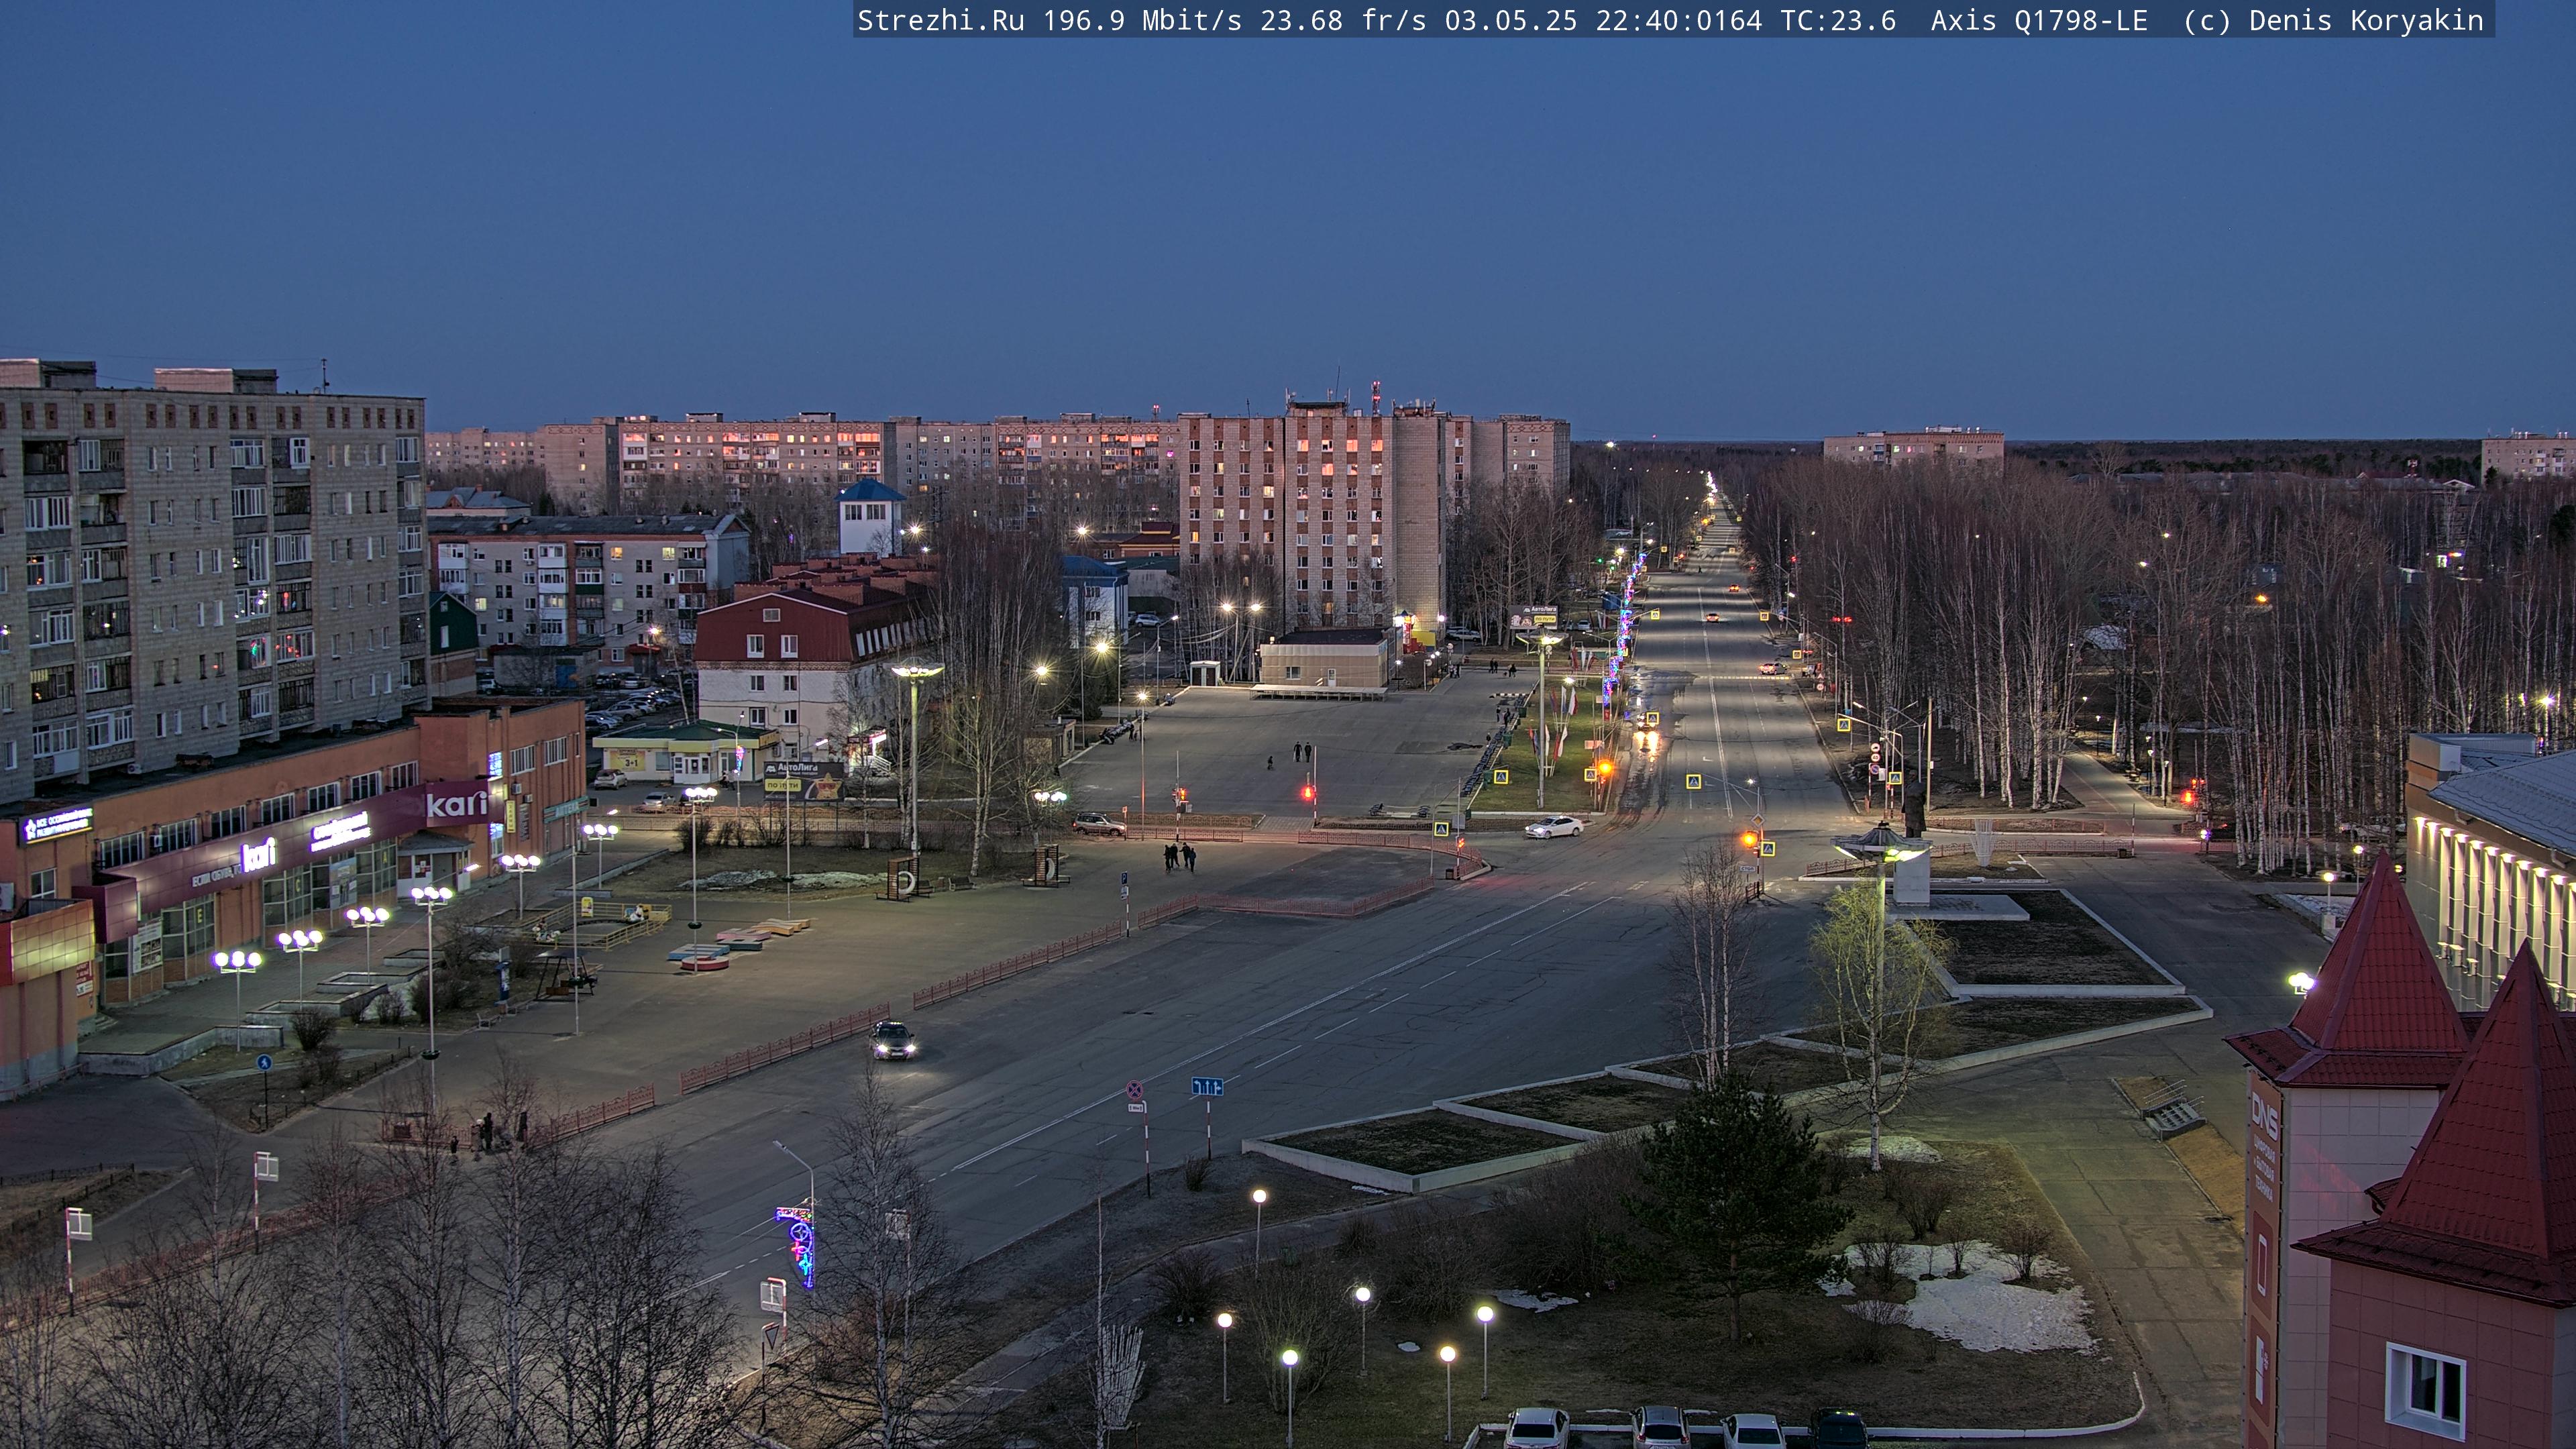Click the large kari sign on purple facade
This screenshot has height=1449, width=2576.
tap(457, 803)
